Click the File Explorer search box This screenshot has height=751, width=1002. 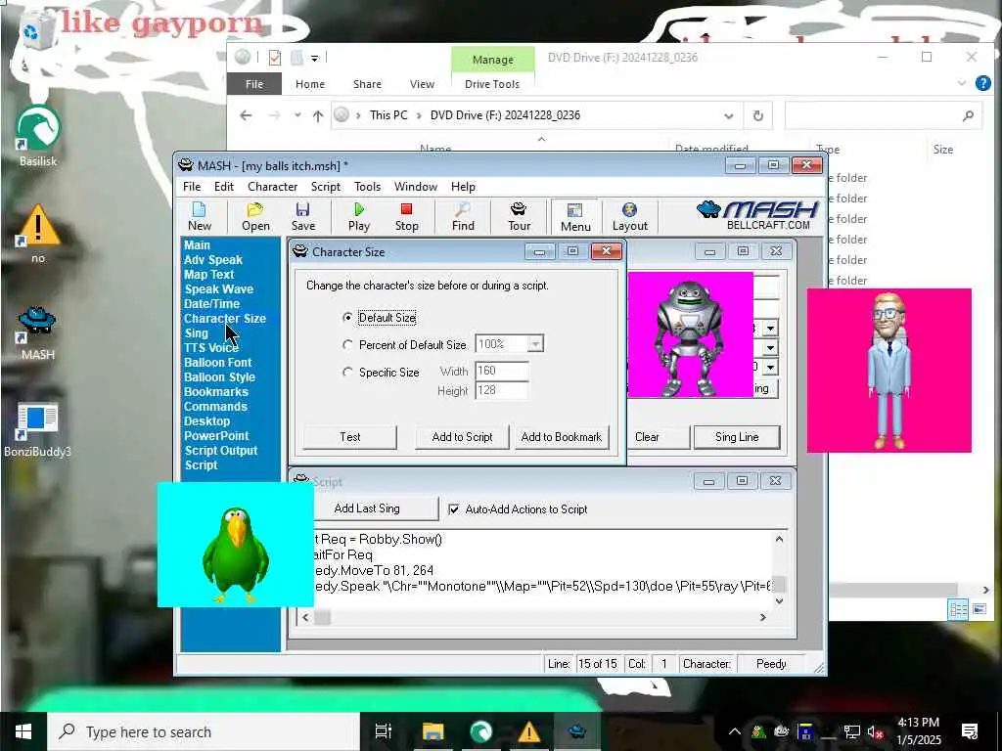tap(883, 115)
